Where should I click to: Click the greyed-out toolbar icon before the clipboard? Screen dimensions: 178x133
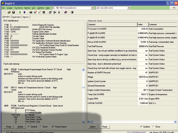(40, 12)
